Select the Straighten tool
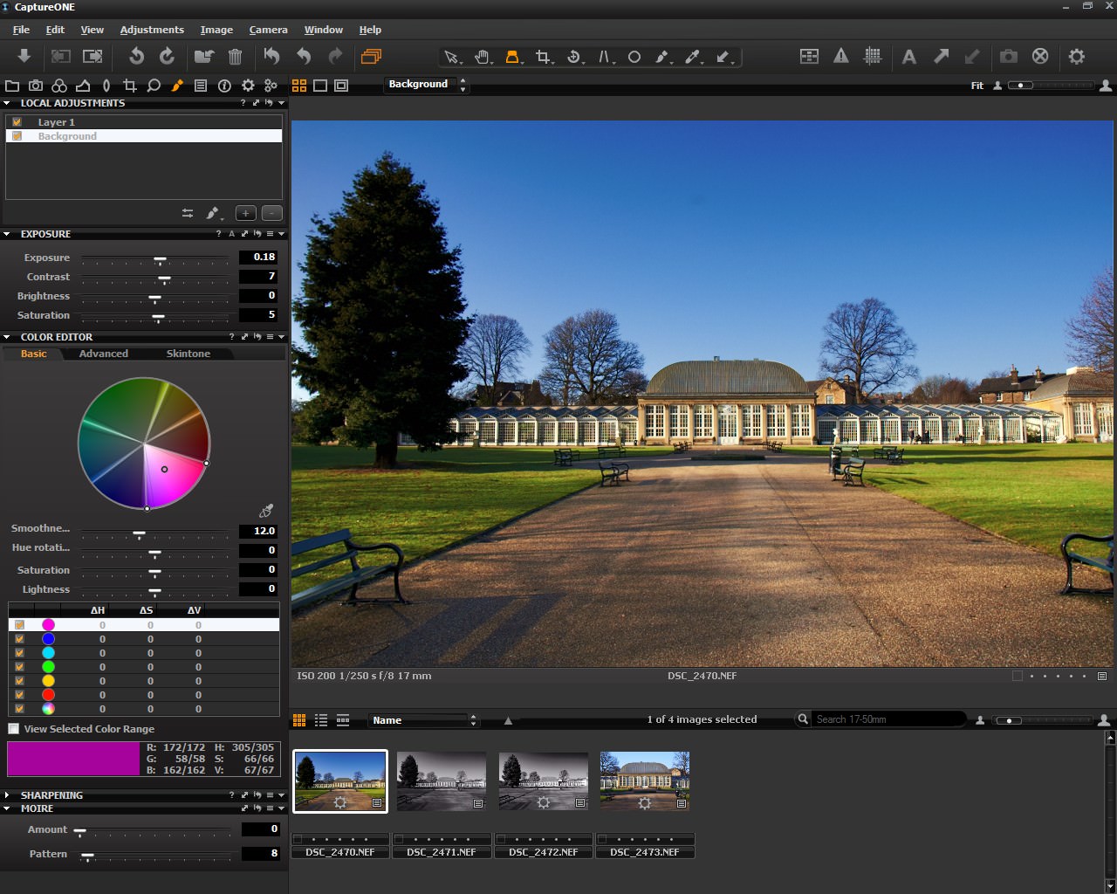The height and width of the screenshot is (894, 1117). [x=605, y=57]
